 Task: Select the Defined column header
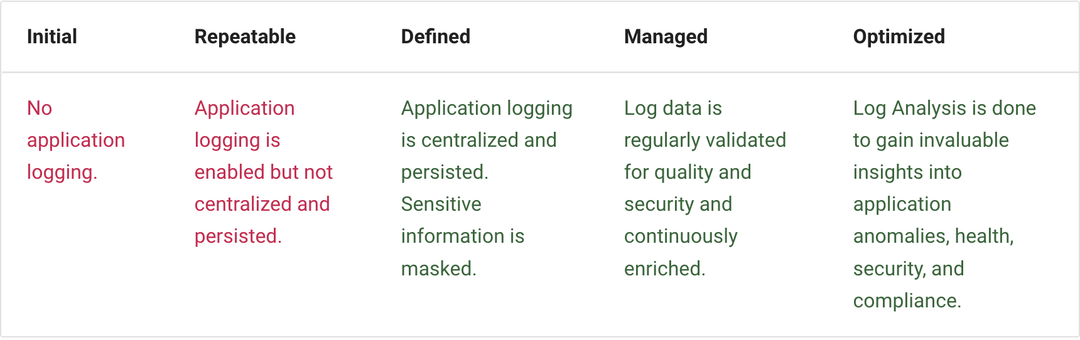click(x=436, y=36)
